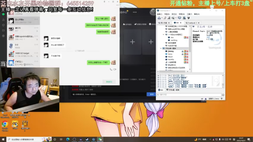Close the 'TeamSpeak 3' server tab

[x=199, y=23]
